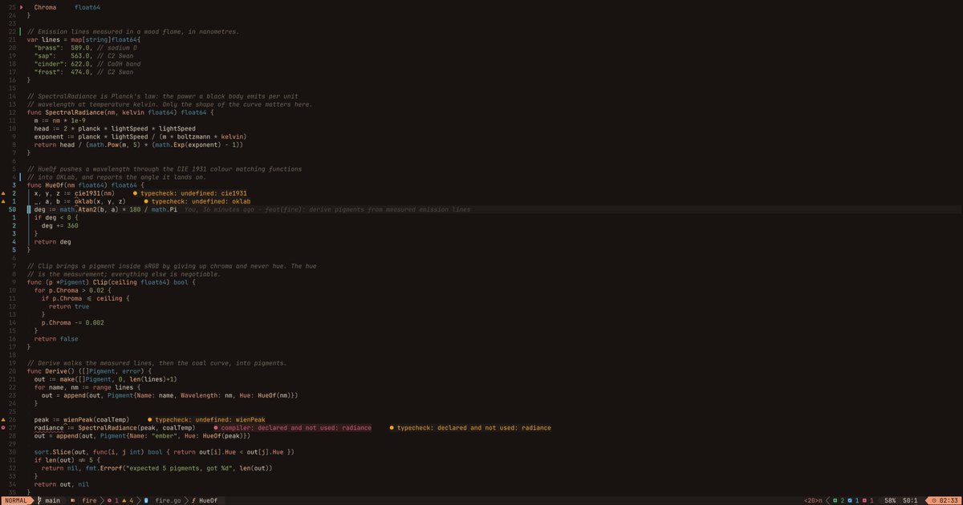
Task: Click the 50:1 cursor position indicator
Action: tap(910, 500)
